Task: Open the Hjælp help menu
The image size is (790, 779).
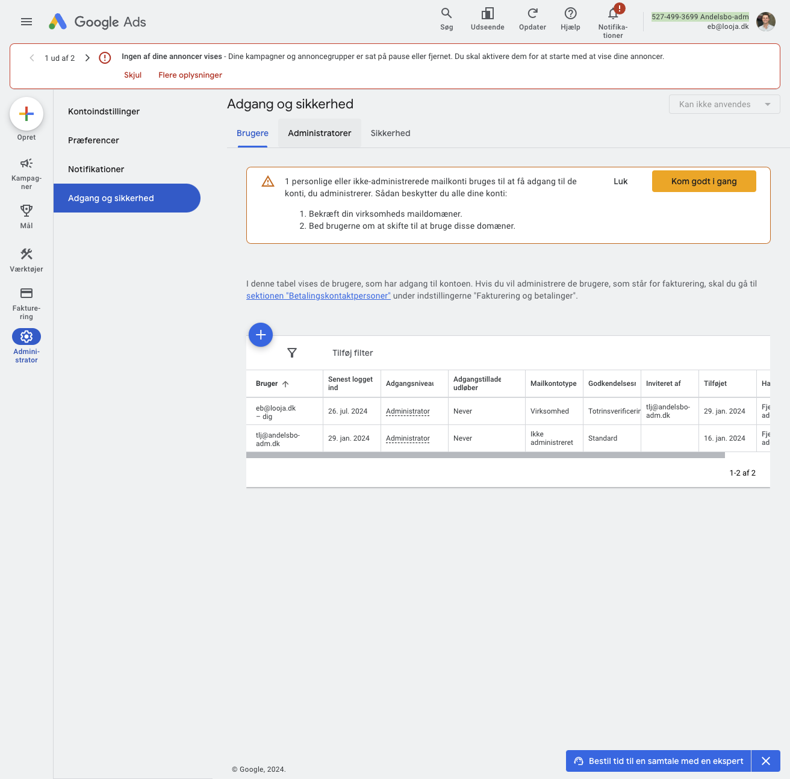Action: tap(570, 19)
